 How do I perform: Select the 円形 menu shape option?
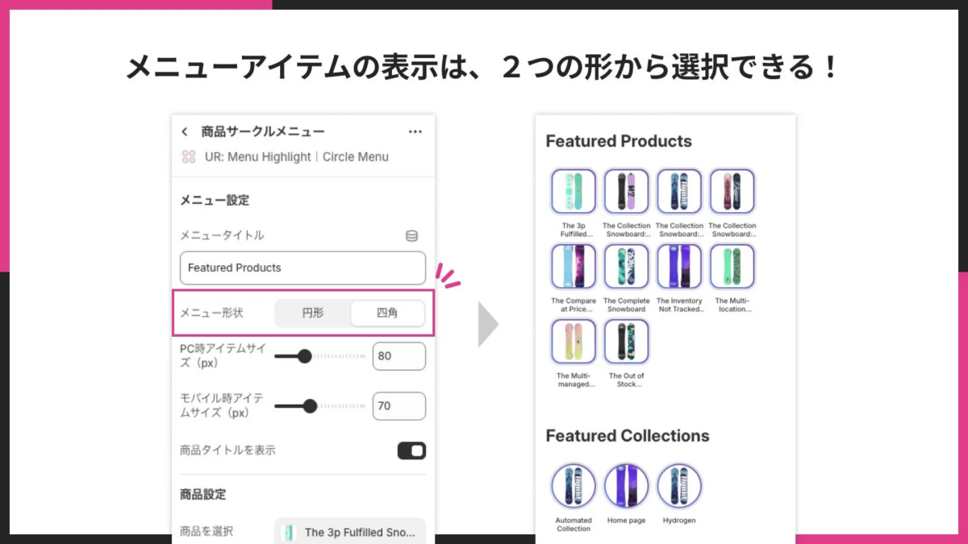click(x=311, y=314)
